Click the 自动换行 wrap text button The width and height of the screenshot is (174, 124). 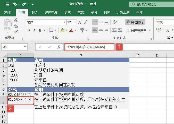click(x=135, y=22)
